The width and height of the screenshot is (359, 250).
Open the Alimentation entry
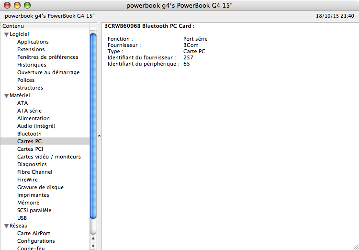pos(34,118)
